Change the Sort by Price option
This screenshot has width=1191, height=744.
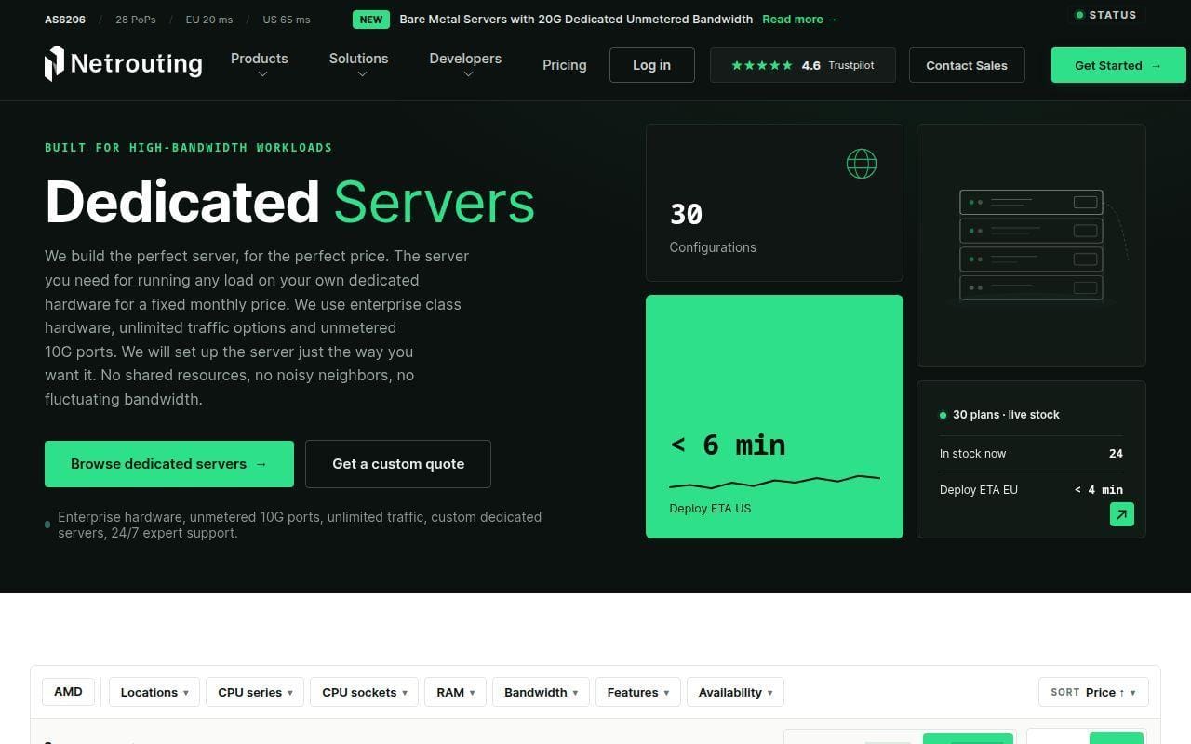(x=1093, y=692)
